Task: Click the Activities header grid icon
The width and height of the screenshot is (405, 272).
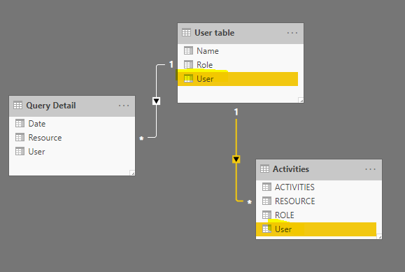Action: pyautogui.click(x=264, y=169)
